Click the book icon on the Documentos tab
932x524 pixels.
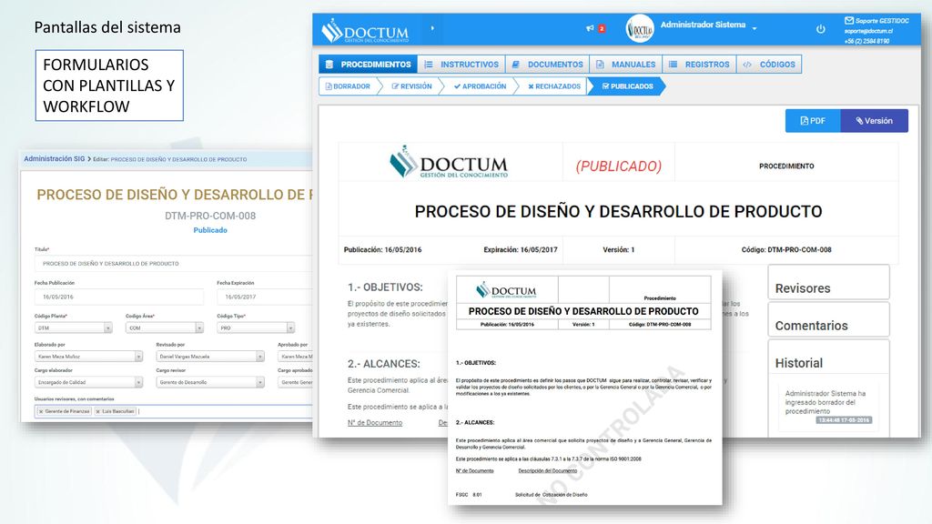pos(515,65)
